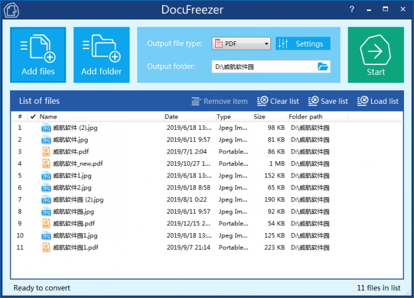Clear list of files
The width and height of the screenshot is (414, 298).
(278, 101)
